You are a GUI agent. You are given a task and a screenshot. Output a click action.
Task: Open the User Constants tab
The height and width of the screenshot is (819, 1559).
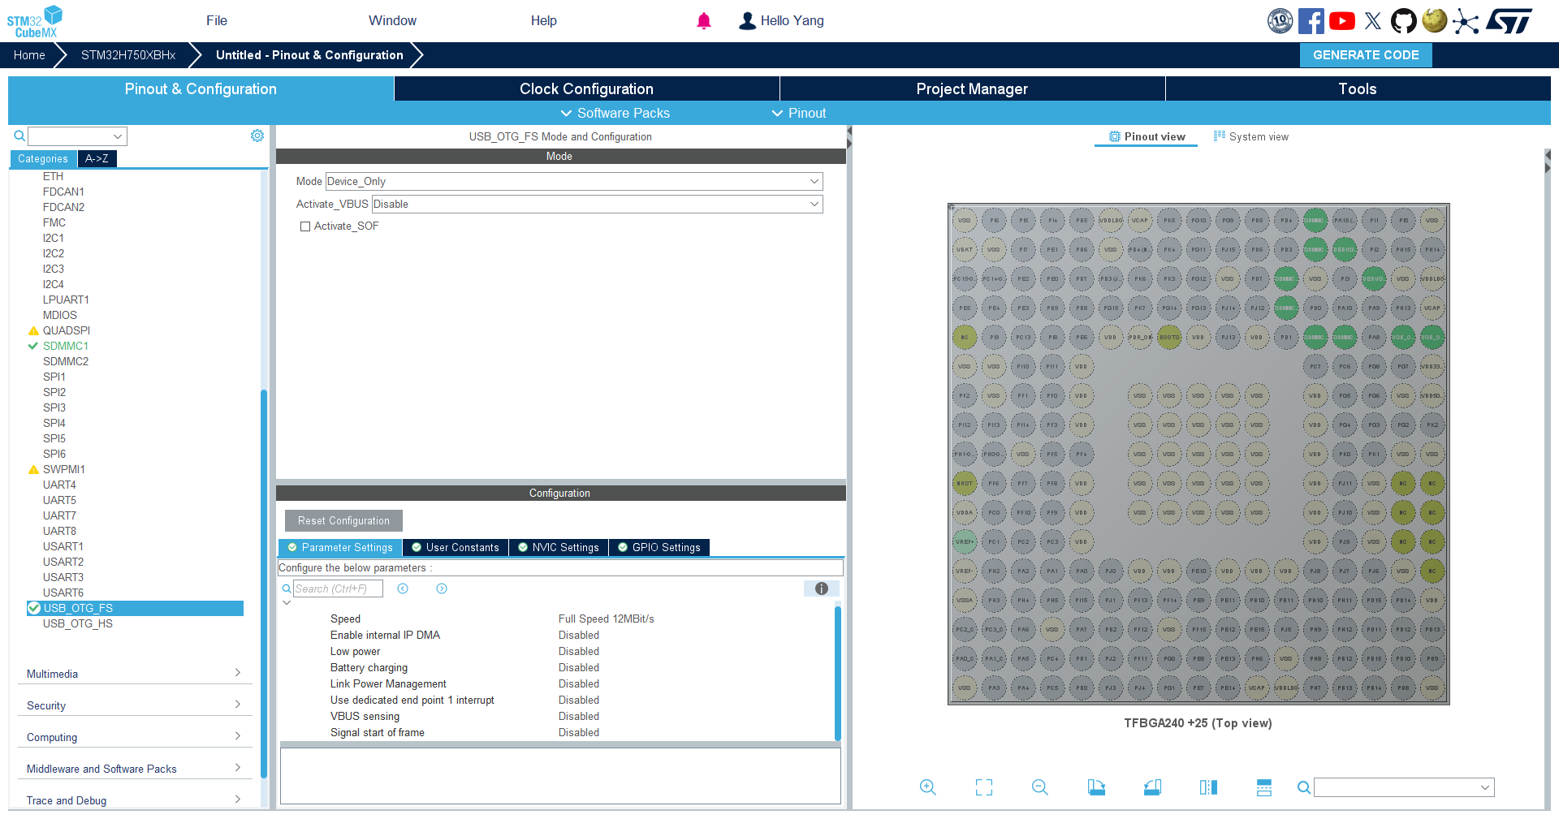[x=456, y=548]
